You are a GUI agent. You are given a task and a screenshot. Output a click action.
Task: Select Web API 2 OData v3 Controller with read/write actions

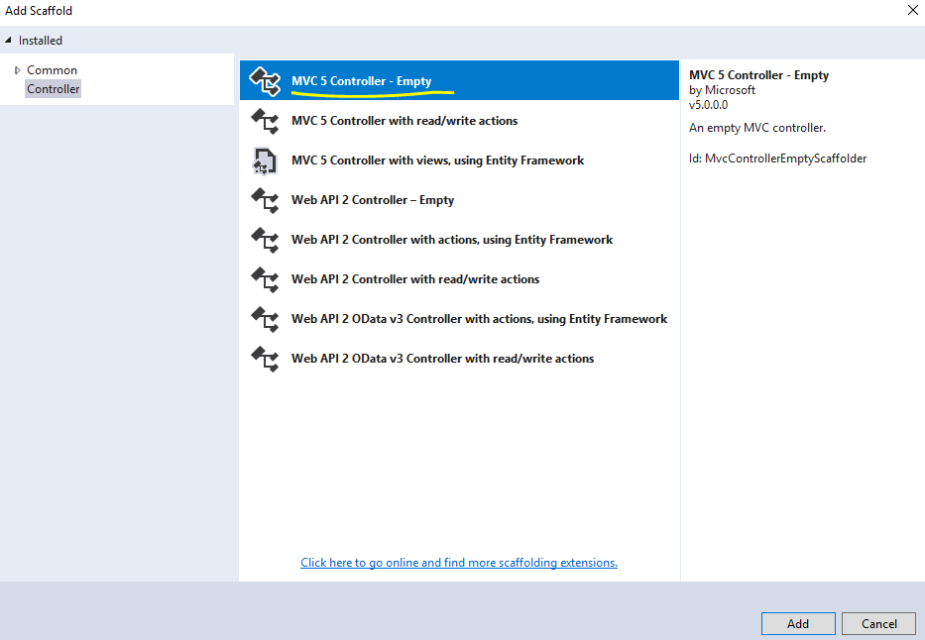(x=459, y=358)
